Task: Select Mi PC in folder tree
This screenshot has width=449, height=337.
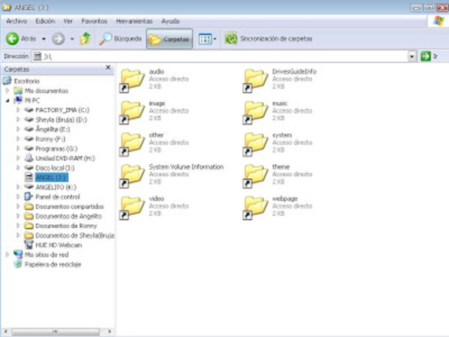Action: coord(32,100)
